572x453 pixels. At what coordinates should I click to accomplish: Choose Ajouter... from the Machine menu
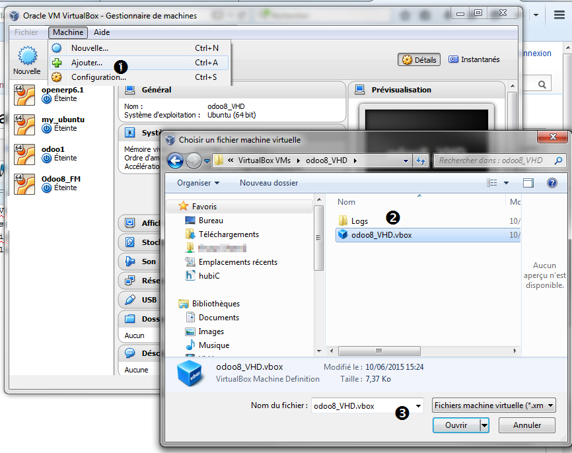(87, 63)
